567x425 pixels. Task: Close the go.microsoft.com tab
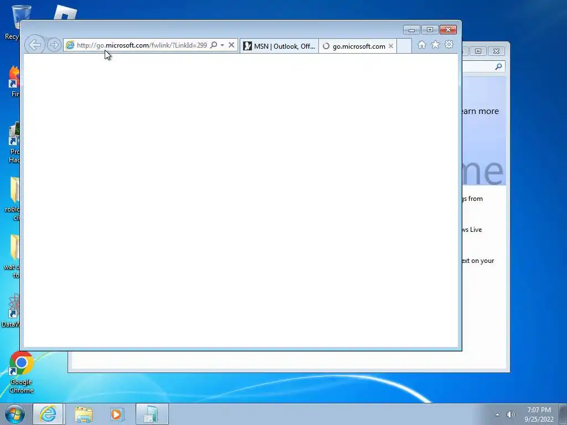[x=390, y=46]
